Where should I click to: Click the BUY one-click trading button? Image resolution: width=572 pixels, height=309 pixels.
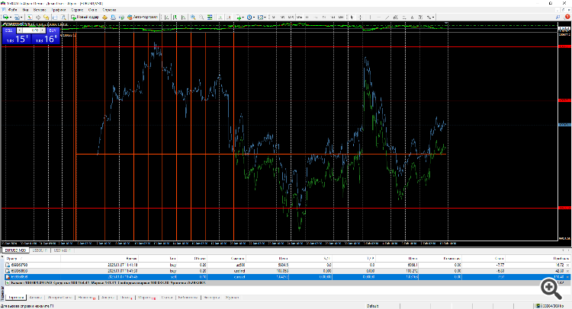pos(53,30)
